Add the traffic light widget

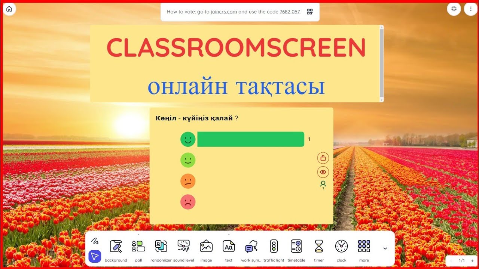click(274, 251)
